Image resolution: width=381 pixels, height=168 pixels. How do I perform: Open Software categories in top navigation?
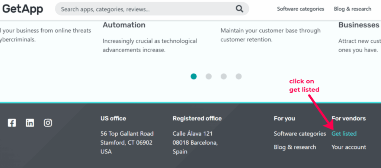point(301,9)
